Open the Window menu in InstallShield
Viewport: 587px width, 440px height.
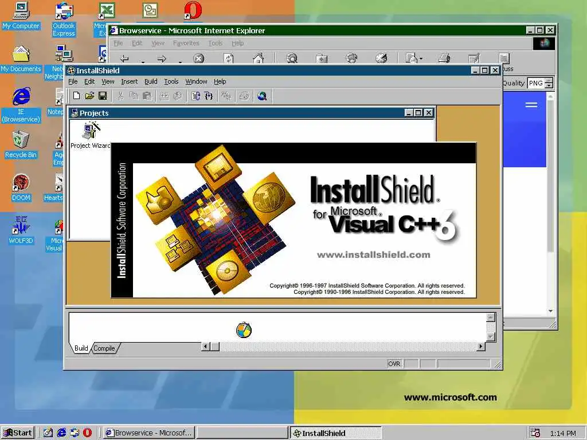tap(196, 81)
